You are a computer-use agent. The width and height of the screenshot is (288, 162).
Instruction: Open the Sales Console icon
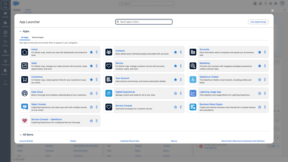pyautogui.click(x=25, y=107)
